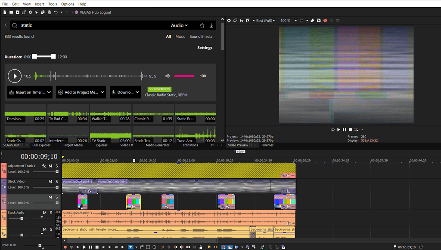Expand Insert on Timeline dropdown

click(x=49, y=92)
